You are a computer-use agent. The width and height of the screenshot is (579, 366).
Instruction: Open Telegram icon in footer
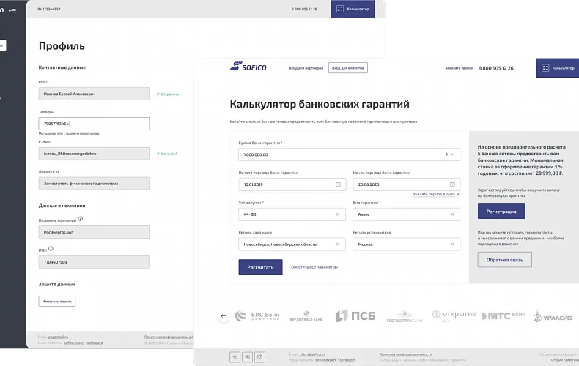click(x=235, y=356)
